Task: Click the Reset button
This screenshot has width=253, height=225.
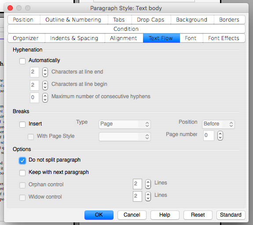Action: tap(198, 215)
